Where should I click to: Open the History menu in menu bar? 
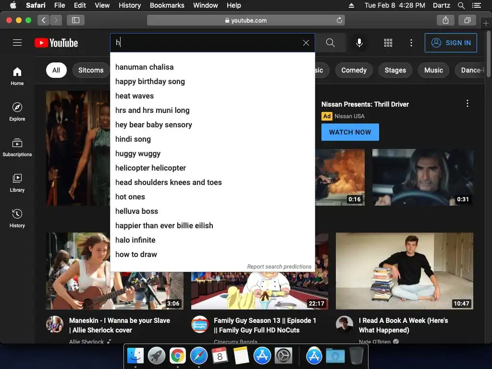click(130, 5)
